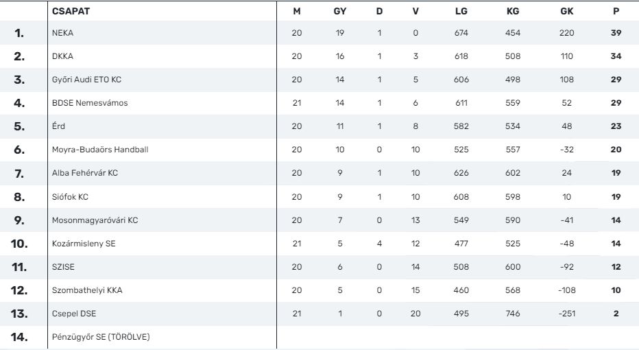Open the NEKA team link

pos(62,33)
